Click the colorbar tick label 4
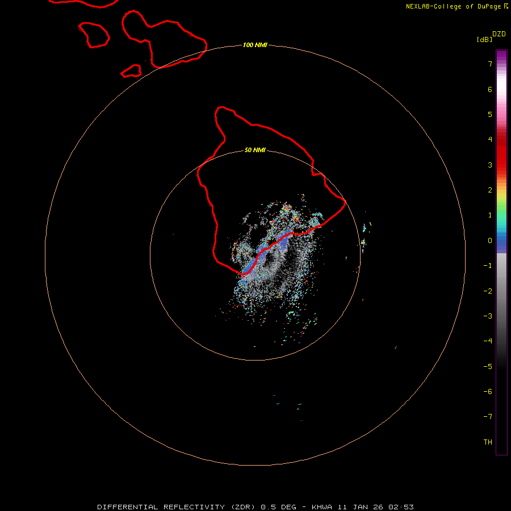Screen dimensions: 511x511 point(490,140)
